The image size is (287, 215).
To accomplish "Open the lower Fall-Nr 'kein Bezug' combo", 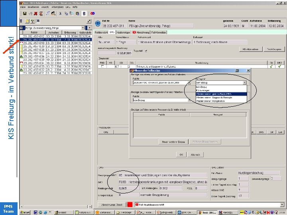I will click(x=162, y=100).
